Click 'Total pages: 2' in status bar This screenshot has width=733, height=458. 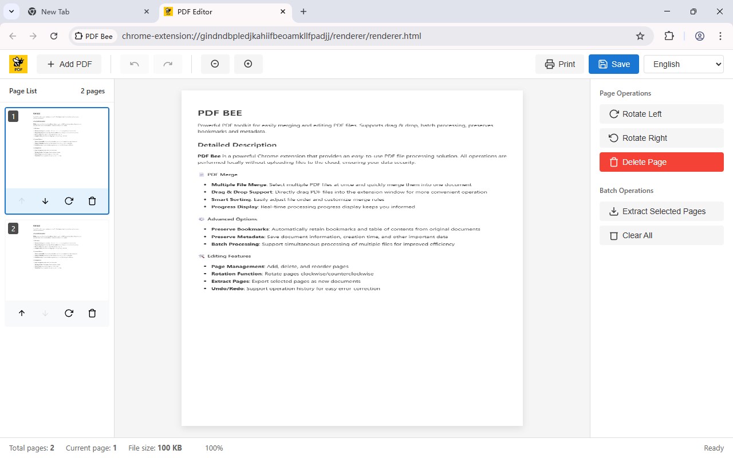point(31,448)
